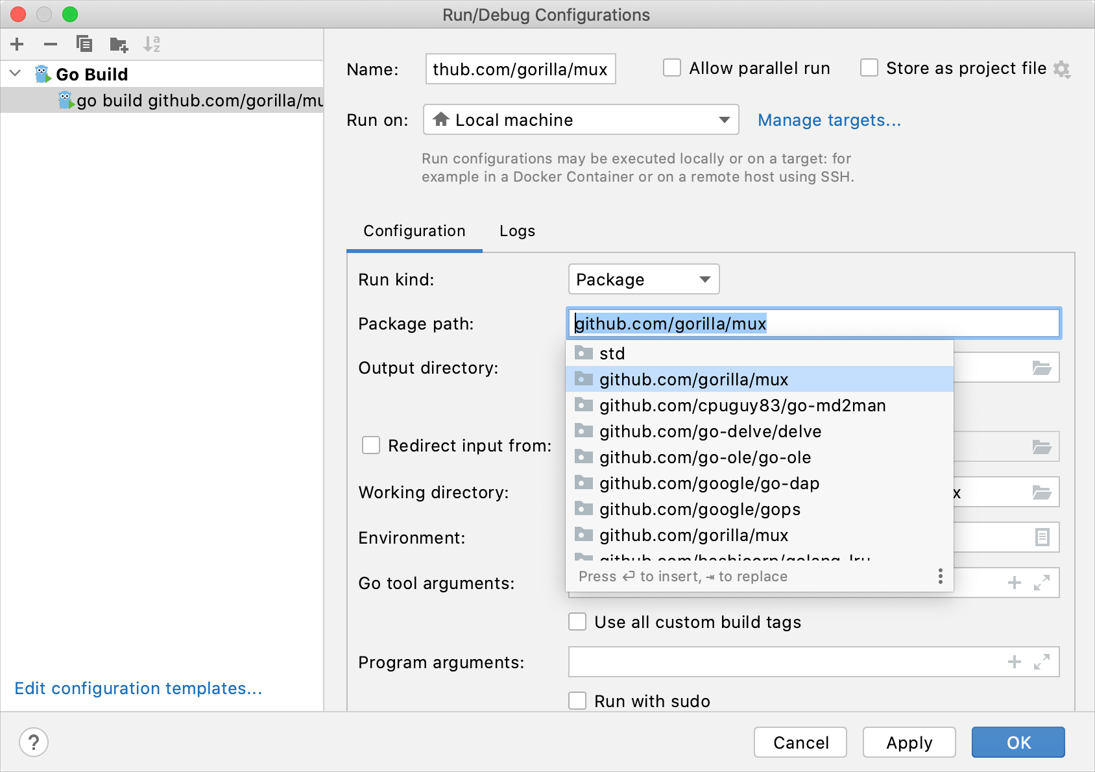Open the Run kind dropdown
The height and width of the screenshot is (772, 1095).
coord(706,279)
